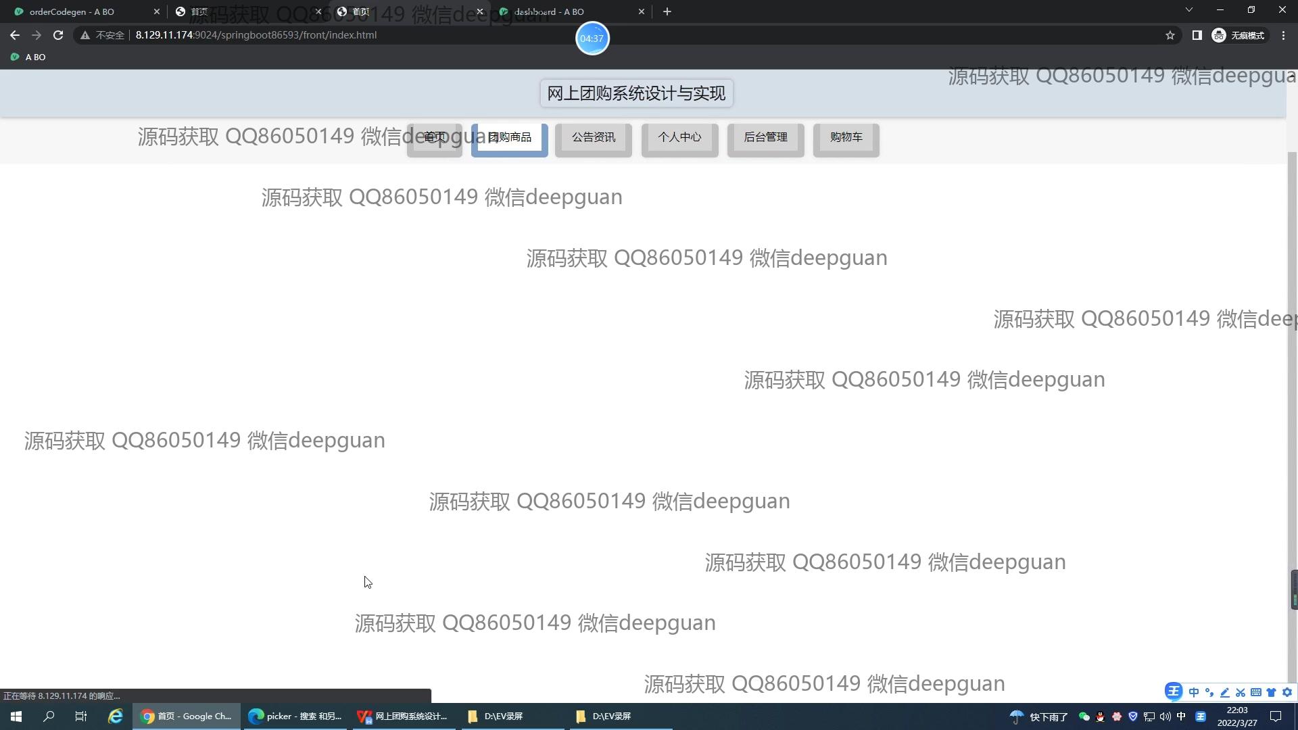Reload the current browser page
This screenshot has width=1298, height=730.
(x=58, y=35)
